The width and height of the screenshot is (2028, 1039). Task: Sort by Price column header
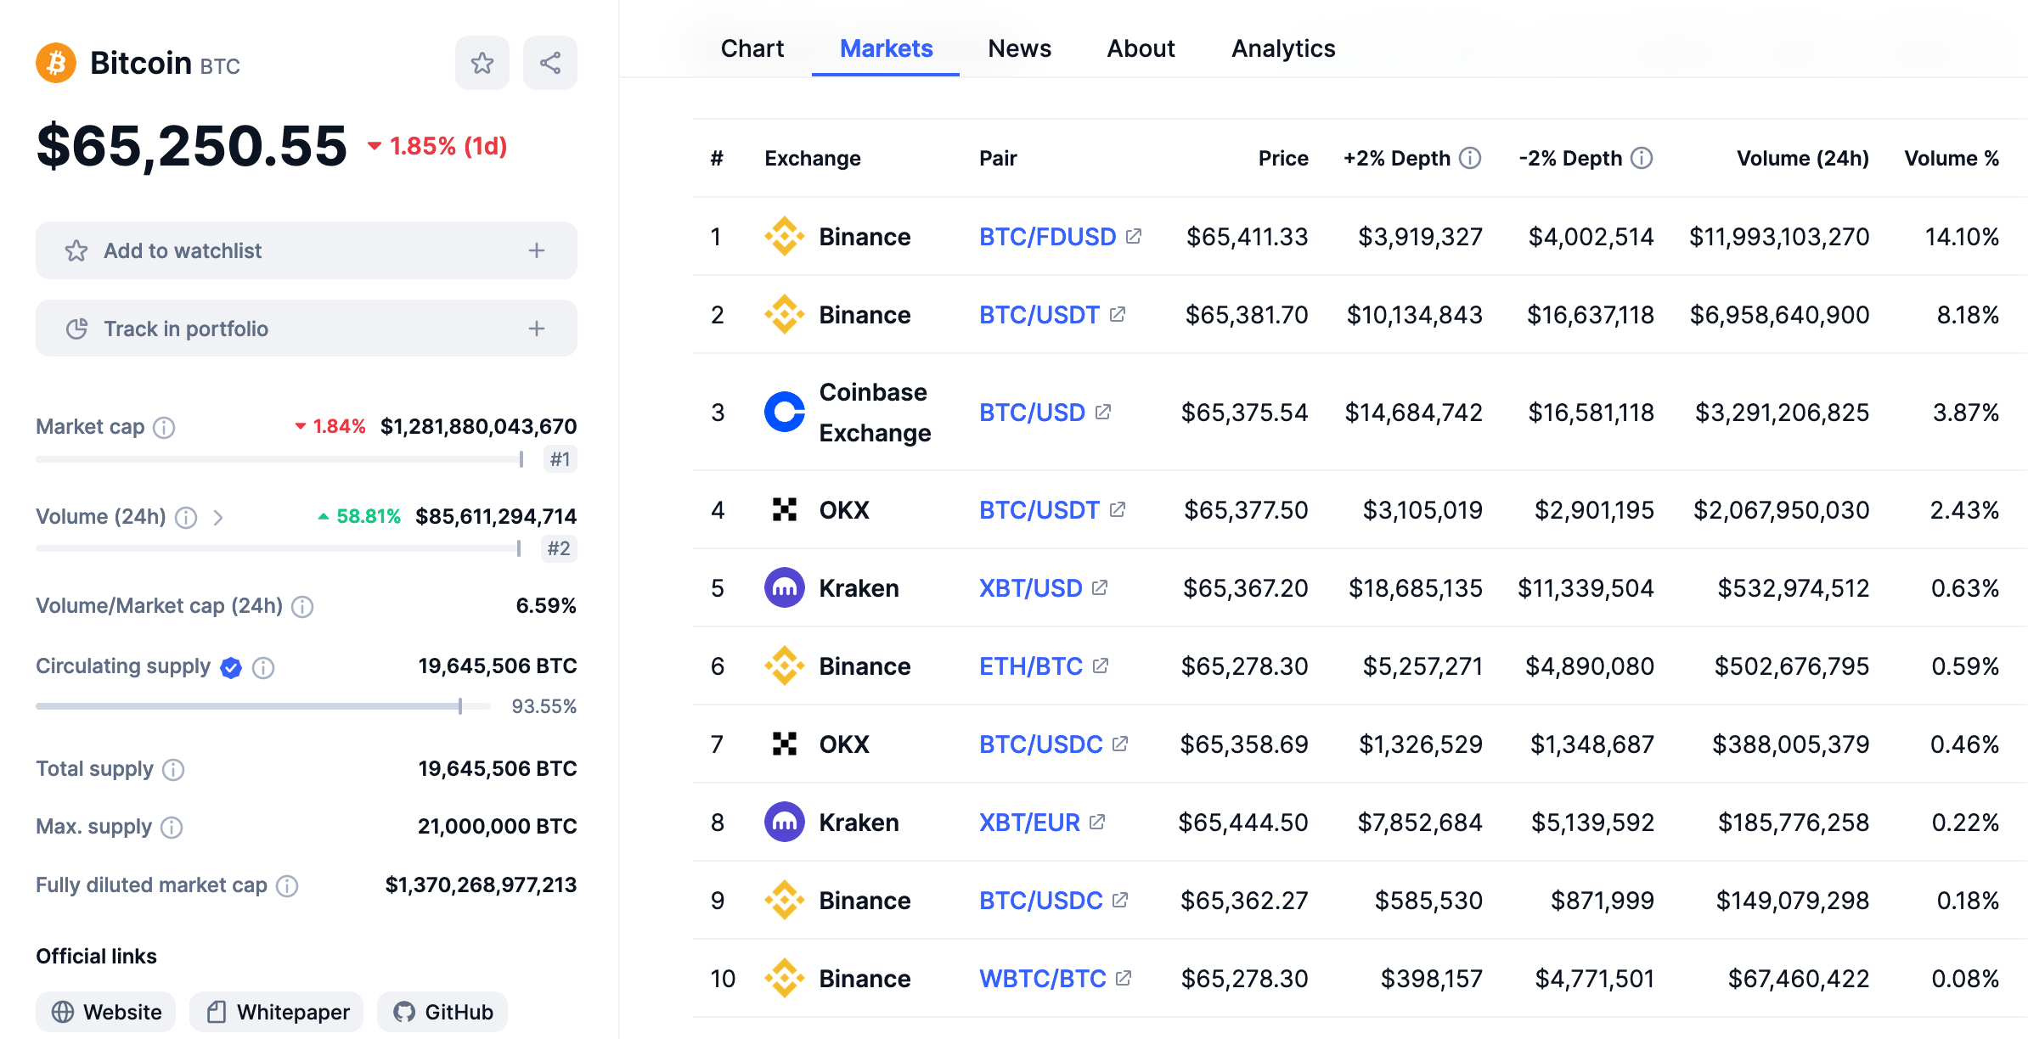(x=1283, y=158)
